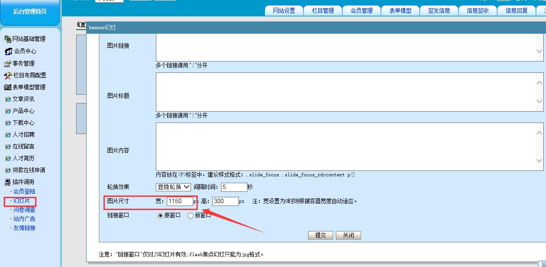
Task: Switch to the 表单模型 tab
Action: (x=400, y=11)
